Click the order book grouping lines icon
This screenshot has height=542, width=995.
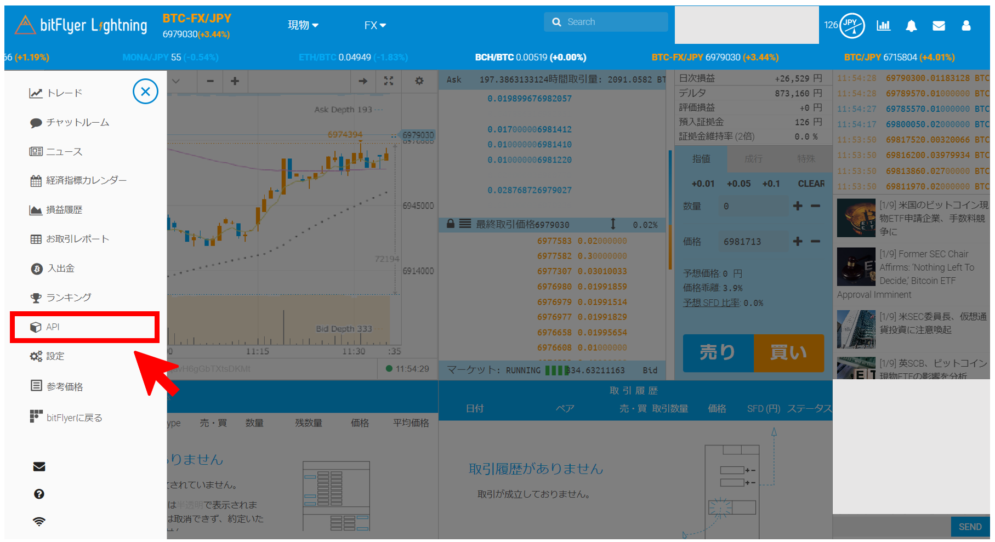465,224
